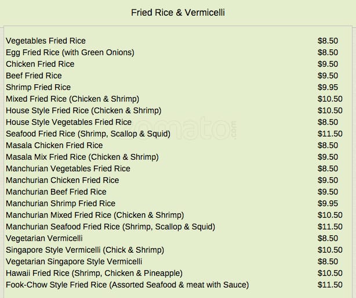Select Vegetables Fried Rice menu item

[46, 41]
